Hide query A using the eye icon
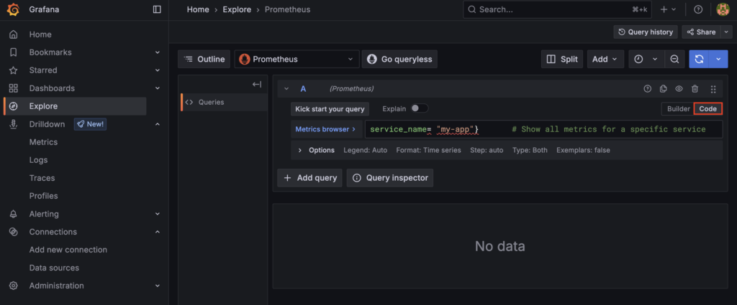This screenshot has height=305, width=737. pyautogui.click(x=679, y=89)
